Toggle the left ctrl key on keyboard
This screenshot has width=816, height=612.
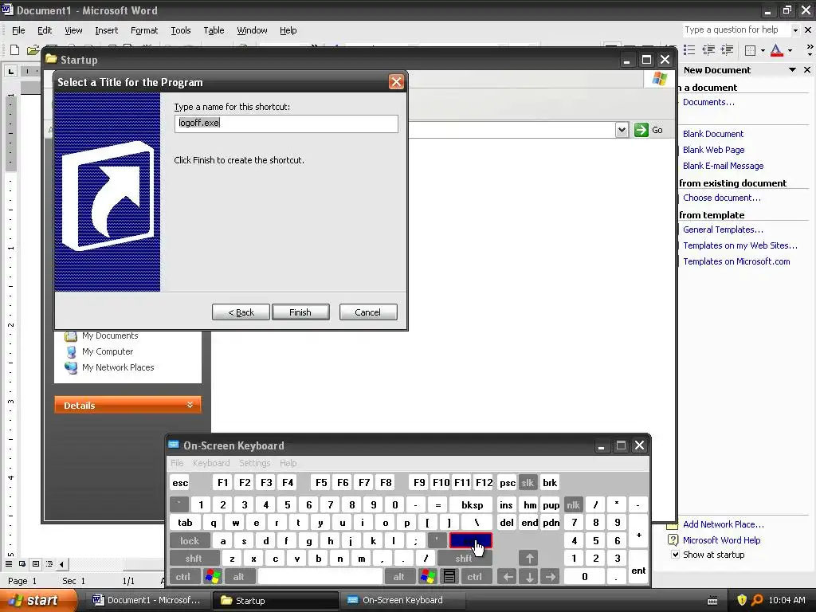pyautogui.click(x=182, y=577)
